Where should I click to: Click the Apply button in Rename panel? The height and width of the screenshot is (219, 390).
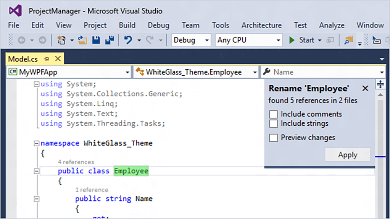(x=348, y=155)
